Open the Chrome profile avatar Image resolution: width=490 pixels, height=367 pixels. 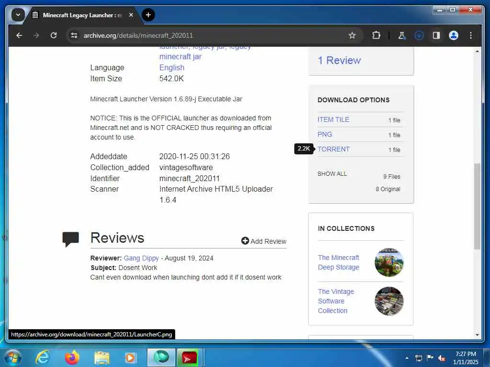(454, 35)
